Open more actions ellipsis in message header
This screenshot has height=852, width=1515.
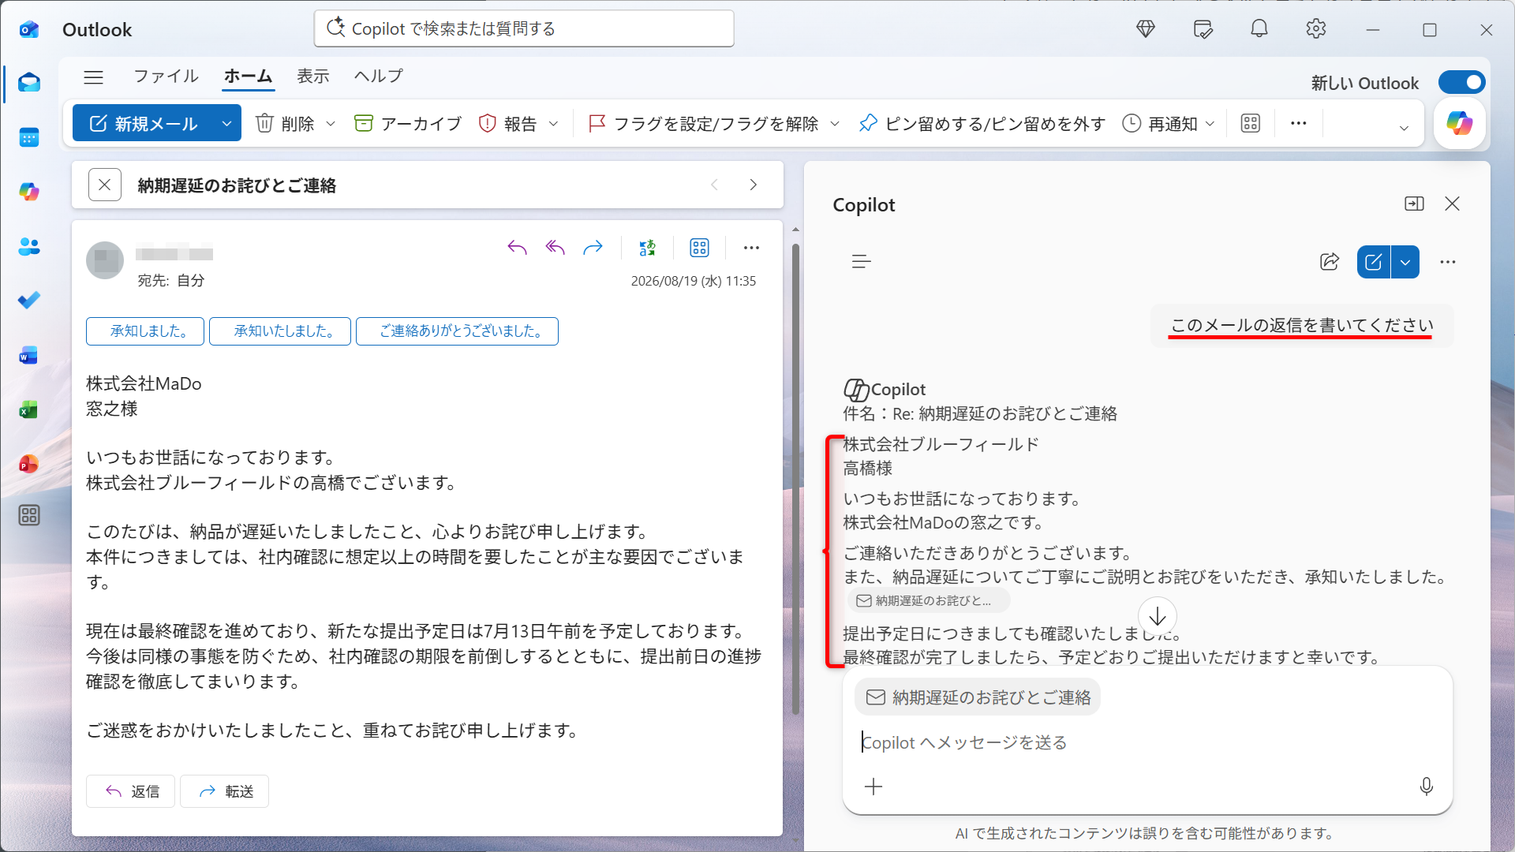point(751,248)
